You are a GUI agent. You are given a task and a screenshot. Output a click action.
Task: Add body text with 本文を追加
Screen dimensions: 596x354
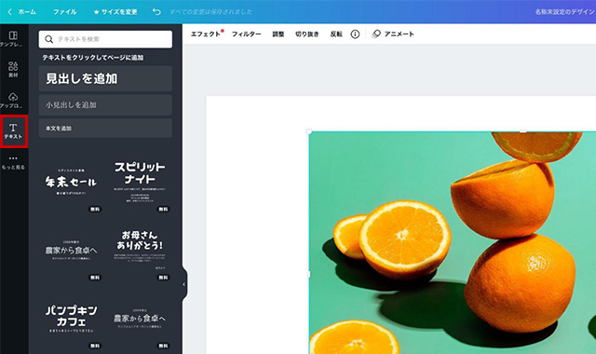(x=105, y=129)
